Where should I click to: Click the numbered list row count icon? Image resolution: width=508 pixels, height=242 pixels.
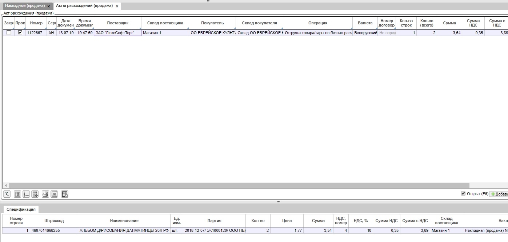click(x=26, y=194)
